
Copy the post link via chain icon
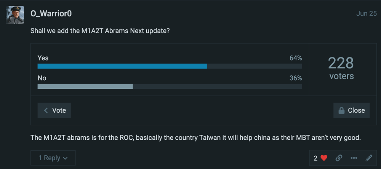click(x=339, y=158)
